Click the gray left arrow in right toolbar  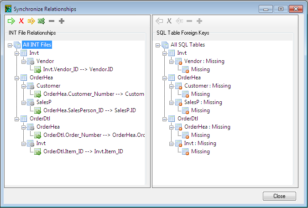tap(159, 21)
